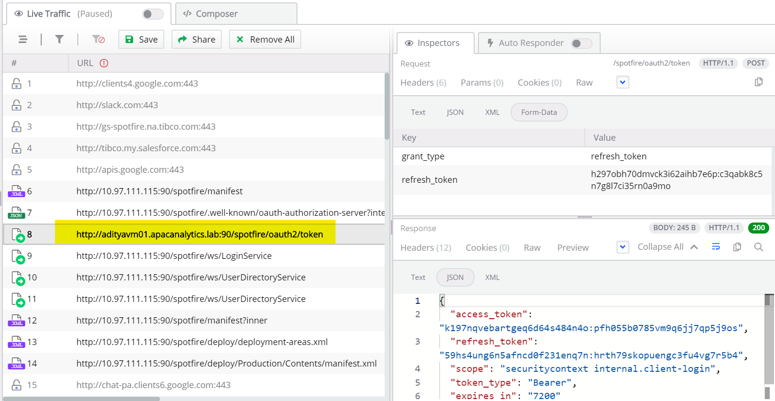Select response XML view
The image size is (775, 401).
492,278
